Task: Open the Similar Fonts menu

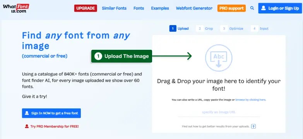Action: (x=114, y=8)
